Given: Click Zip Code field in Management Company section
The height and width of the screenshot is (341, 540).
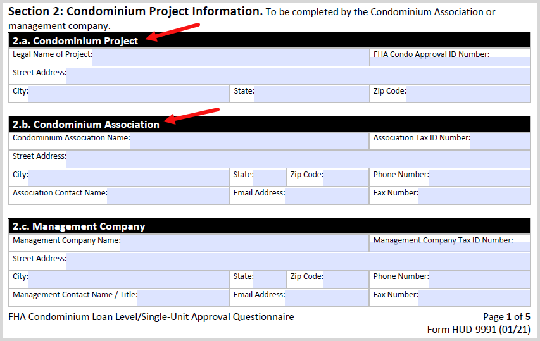Looking at the screenshot, I should (x=345, y=279).
